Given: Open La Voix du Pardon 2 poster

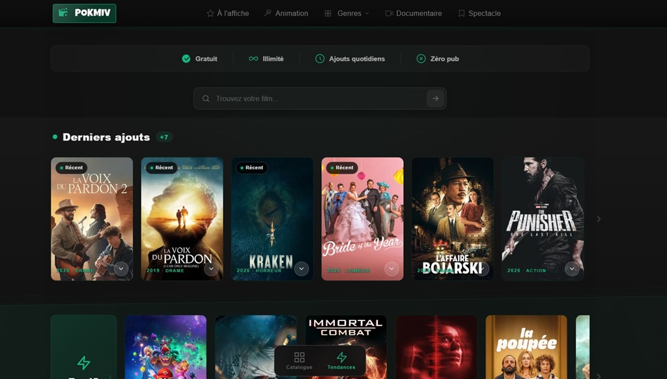Looking at the screenshot, I should pyautogui.click(x=92, y=219).
